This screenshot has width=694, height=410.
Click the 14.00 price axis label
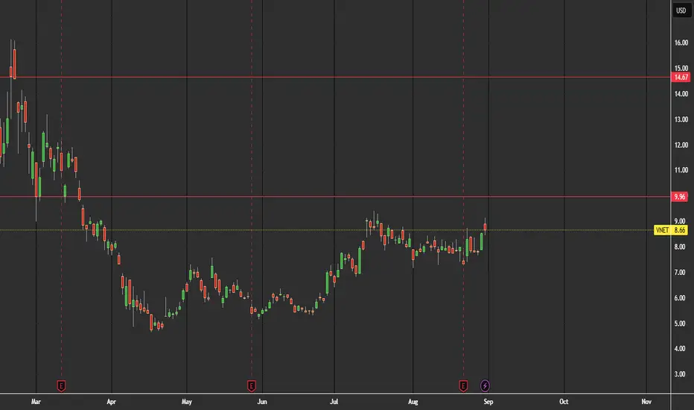[681, 93]
